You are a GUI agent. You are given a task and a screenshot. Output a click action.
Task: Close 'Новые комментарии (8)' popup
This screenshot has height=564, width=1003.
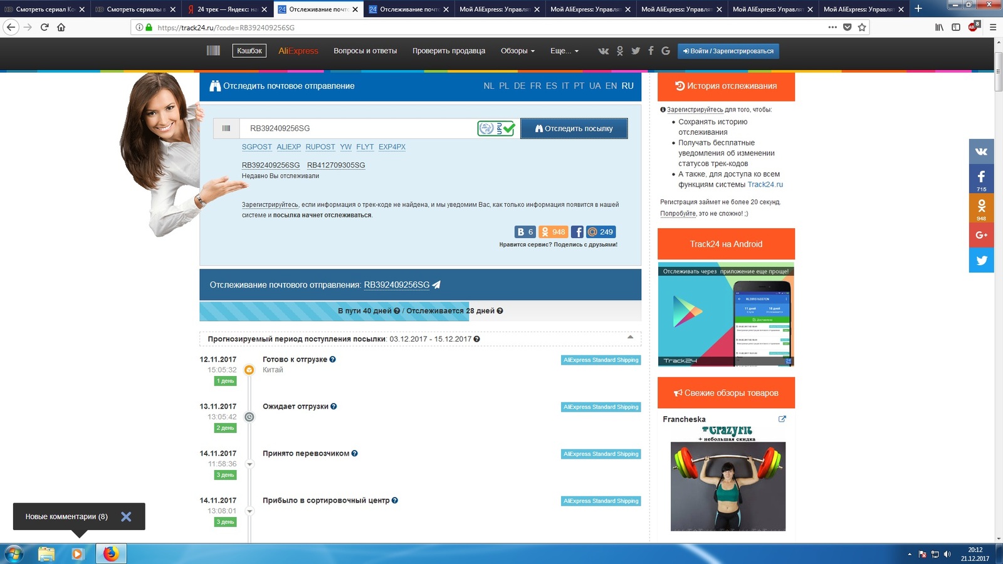tap(126, 516)
